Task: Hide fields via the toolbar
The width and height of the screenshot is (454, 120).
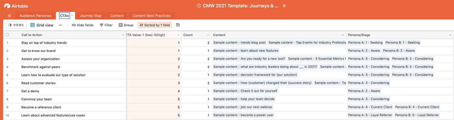Action: click(x=83, y=25)
